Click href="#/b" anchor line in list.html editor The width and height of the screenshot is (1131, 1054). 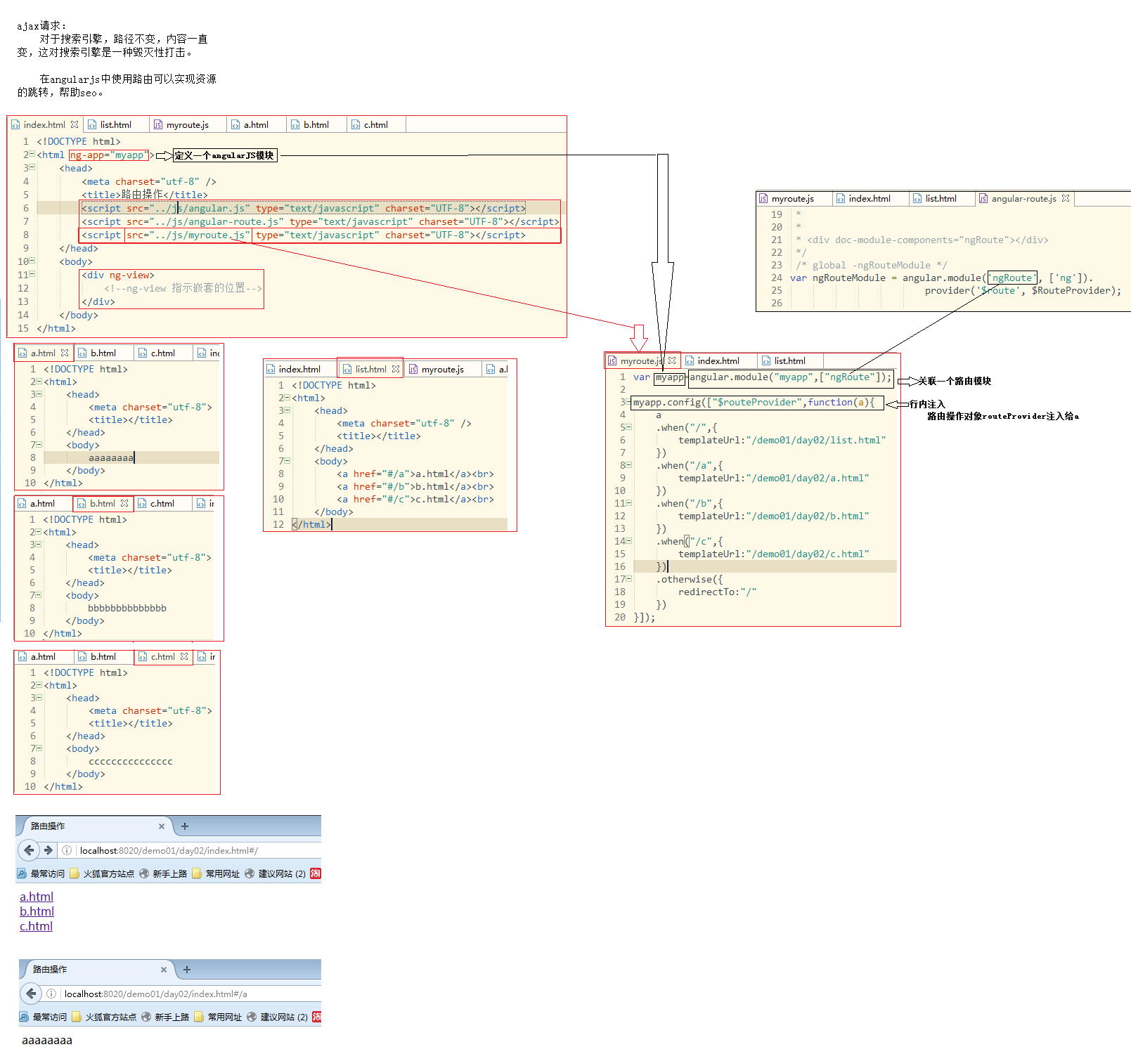coord(415,486)
